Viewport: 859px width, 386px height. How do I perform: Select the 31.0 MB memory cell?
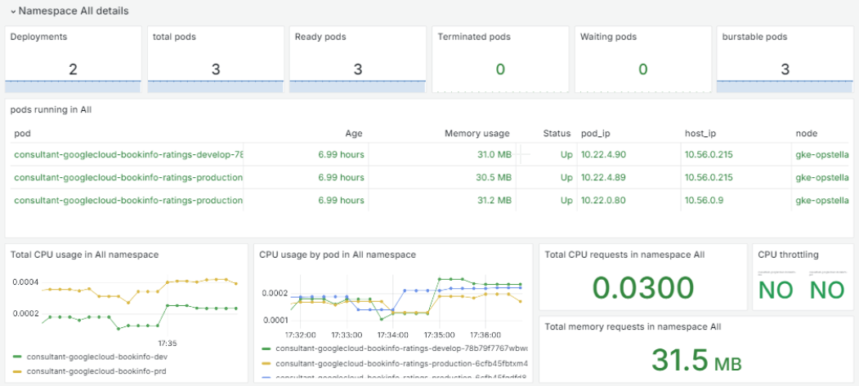494,155
